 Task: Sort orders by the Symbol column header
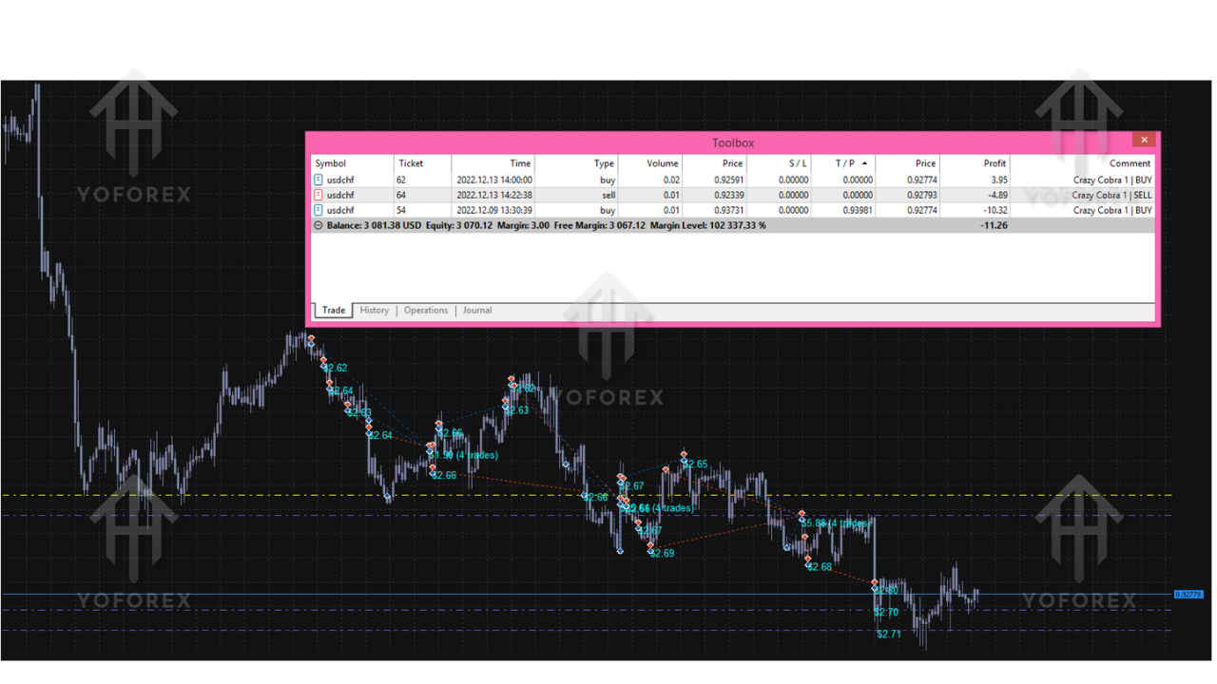pyautogui.click(x=331, y=163)
